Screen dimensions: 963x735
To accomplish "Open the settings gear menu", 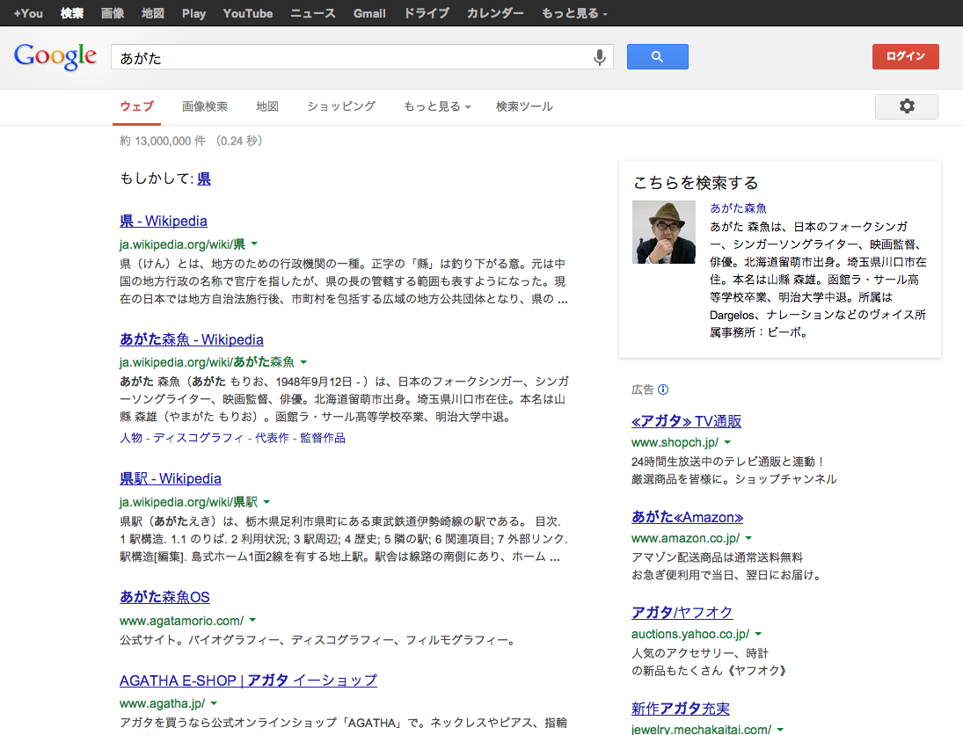I will click(906, 106).
